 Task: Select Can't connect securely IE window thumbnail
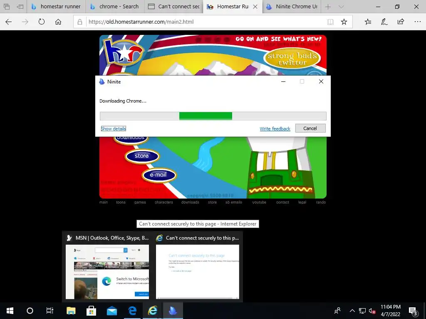point(198,267)
